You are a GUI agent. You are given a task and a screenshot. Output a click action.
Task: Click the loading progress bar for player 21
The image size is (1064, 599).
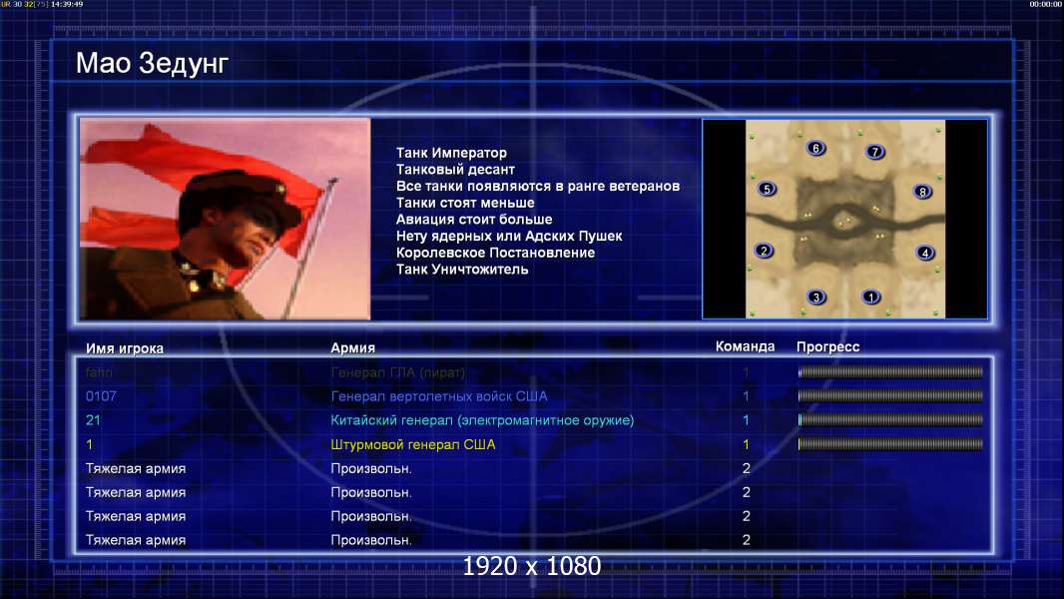click(x=890, y=420)
